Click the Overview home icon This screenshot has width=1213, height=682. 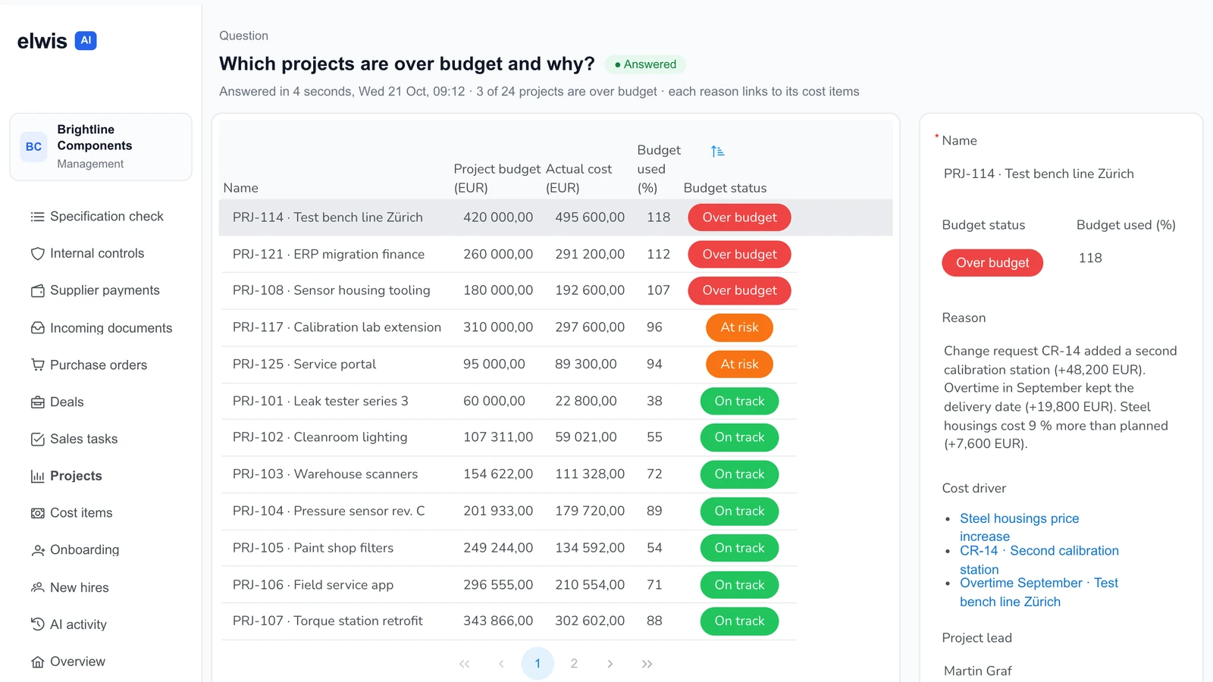[37, 662]
